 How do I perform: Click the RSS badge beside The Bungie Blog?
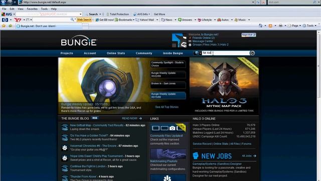coord(95,118)
